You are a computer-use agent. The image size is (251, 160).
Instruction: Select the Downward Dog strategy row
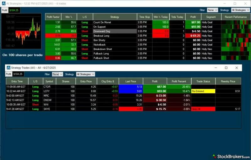click(114, 31)
